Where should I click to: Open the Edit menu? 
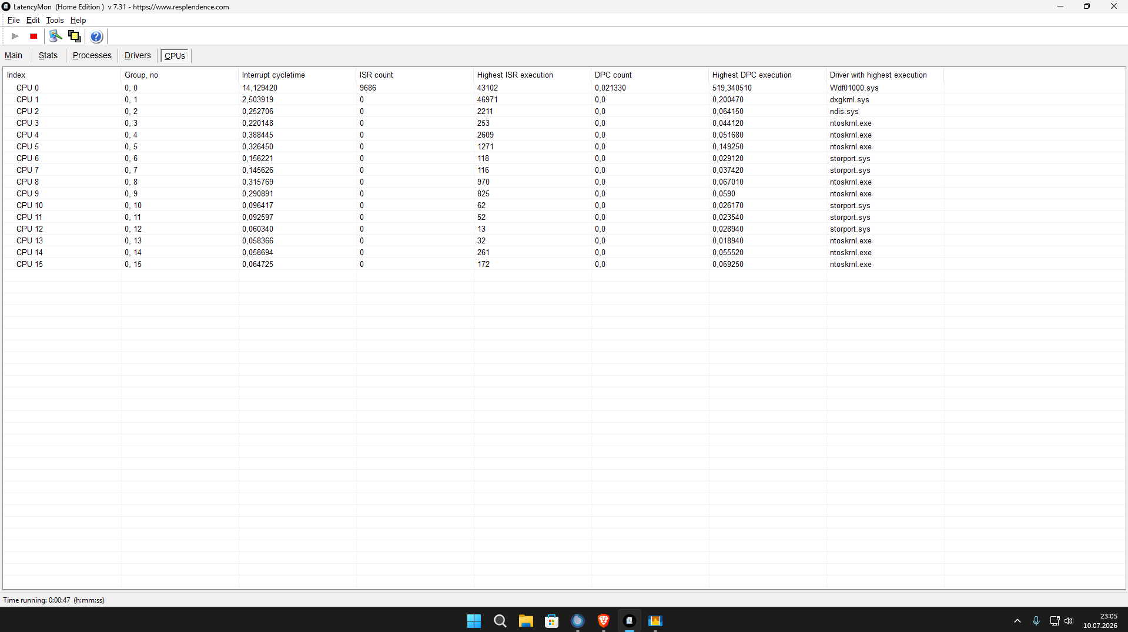point(33,20)
